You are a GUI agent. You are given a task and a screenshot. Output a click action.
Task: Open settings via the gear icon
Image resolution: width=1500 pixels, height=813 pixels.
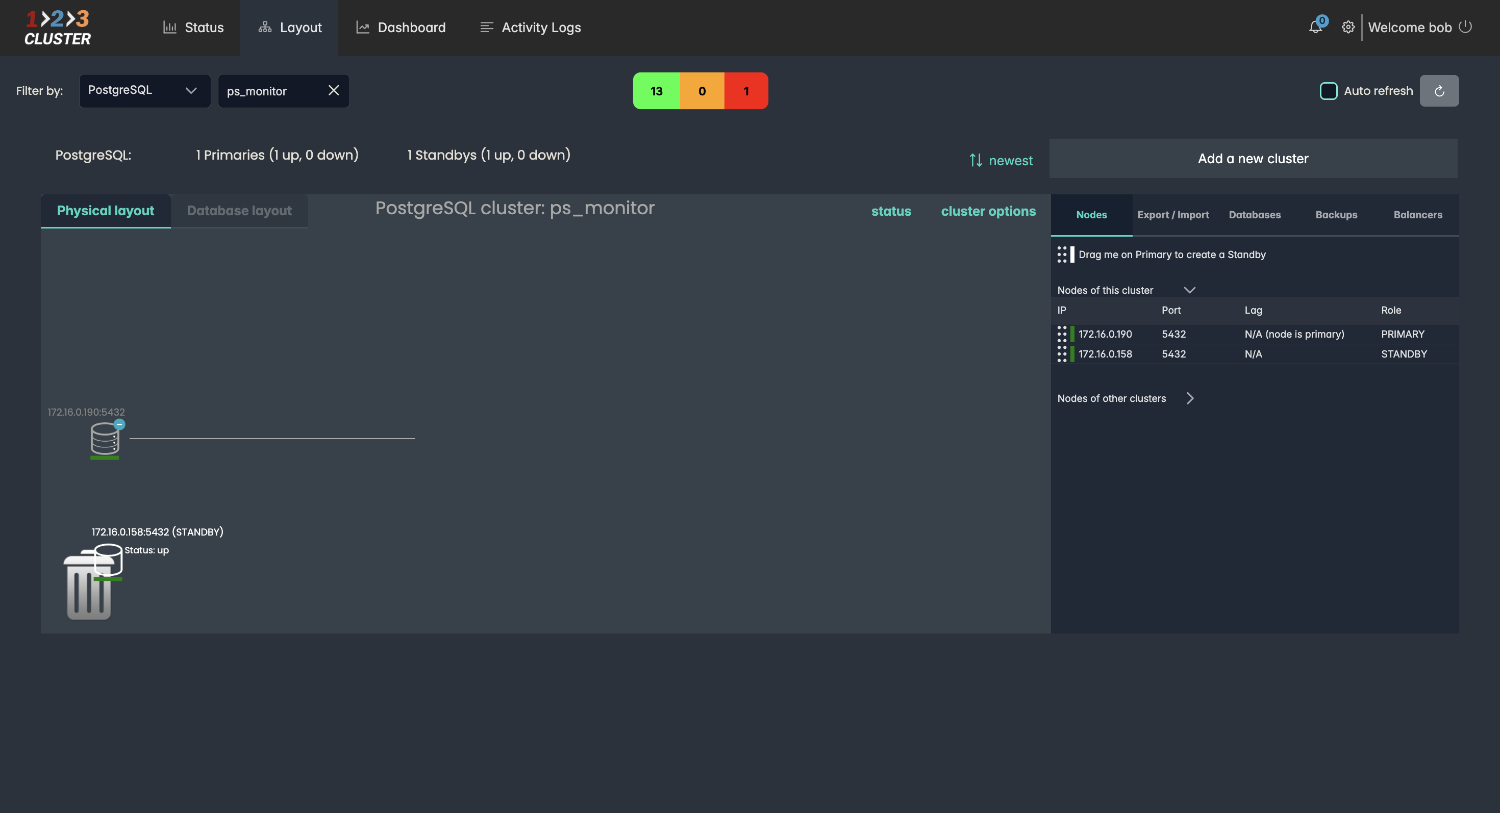[1347, 28]
